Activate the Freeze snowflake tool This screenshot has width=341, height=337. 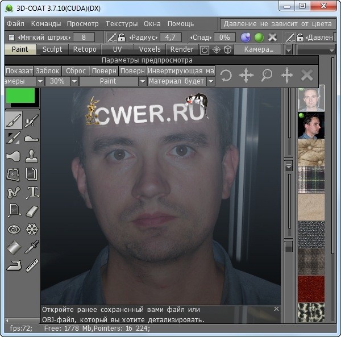pos(32,229)
